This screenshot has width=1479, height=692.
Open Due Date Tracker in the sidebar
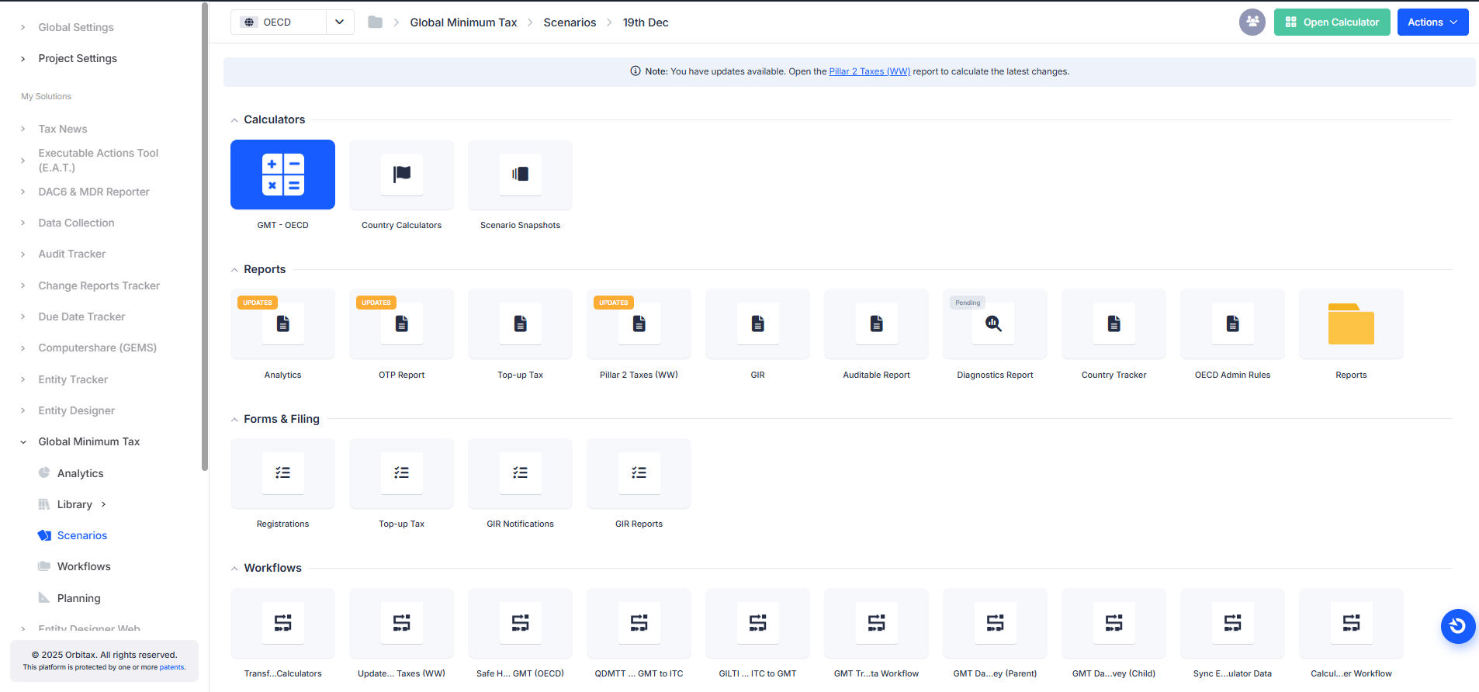coord(81,317)
